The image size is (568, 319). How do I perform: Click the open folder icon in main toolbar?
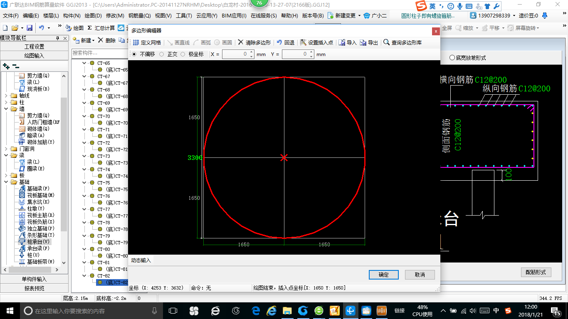(x=15, y=28)
